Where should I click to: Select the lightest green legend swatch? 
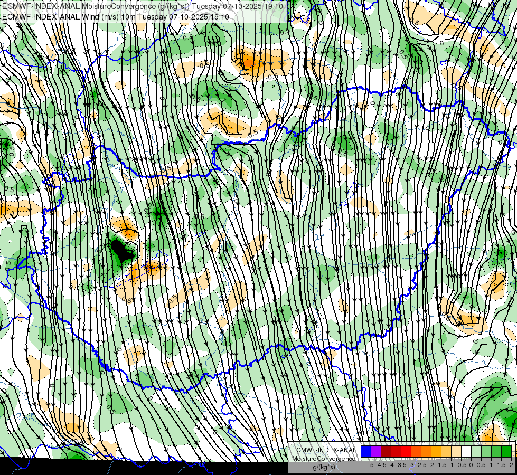(476, 452)
